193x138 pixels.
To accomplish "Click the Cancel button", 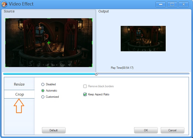I will 172,130.
